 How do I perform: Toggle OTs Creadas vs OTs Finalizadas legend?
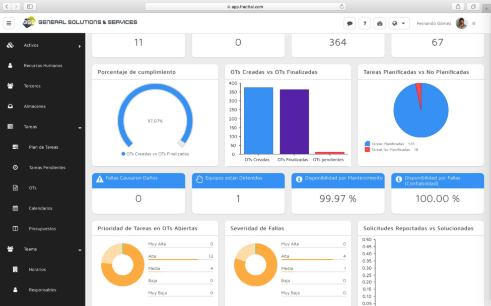[x=155, y=154]
